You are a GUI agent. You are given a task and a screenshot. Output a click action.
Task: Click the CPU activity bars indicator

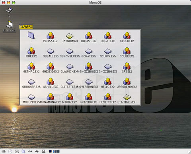tap(56, 151)
